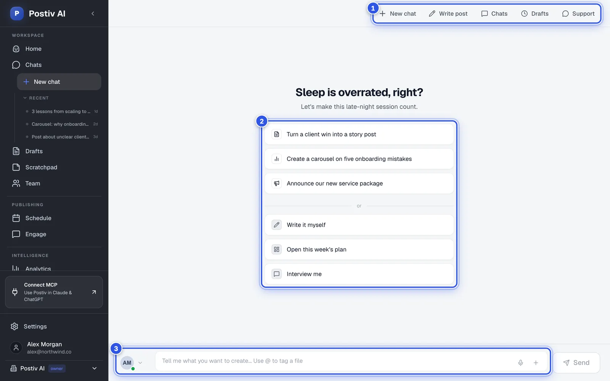Click the speech bubble icon beside Support

pyautogui.click(x=565, y=14)
